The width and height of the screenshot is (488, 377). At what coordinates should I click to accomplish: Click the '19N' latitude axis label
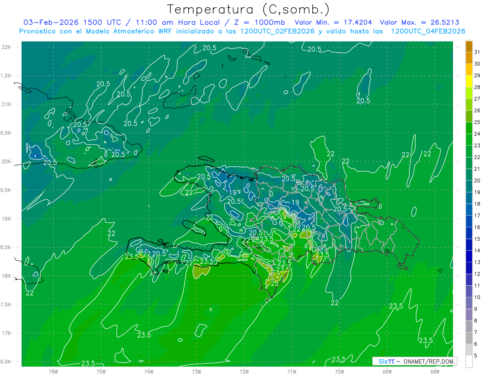[7, 218]
